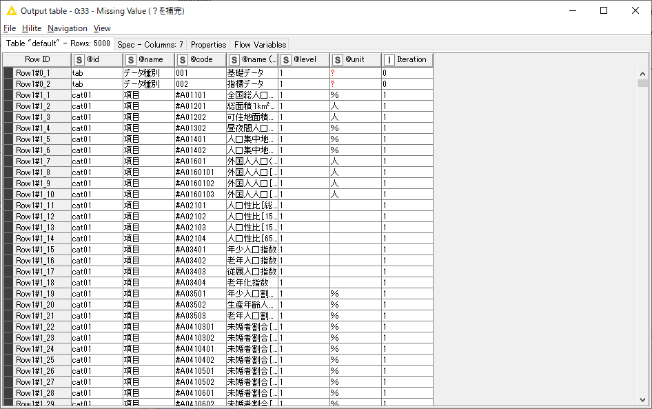
Task: Click the cell 基礎データ
Action: (x=252, y=73)
